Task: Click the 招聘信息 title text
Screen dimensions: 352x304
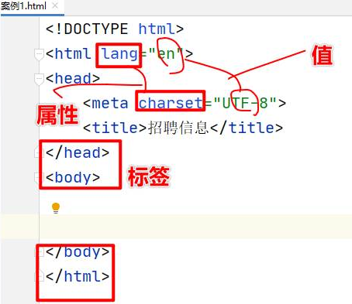Action: [178, 128]
